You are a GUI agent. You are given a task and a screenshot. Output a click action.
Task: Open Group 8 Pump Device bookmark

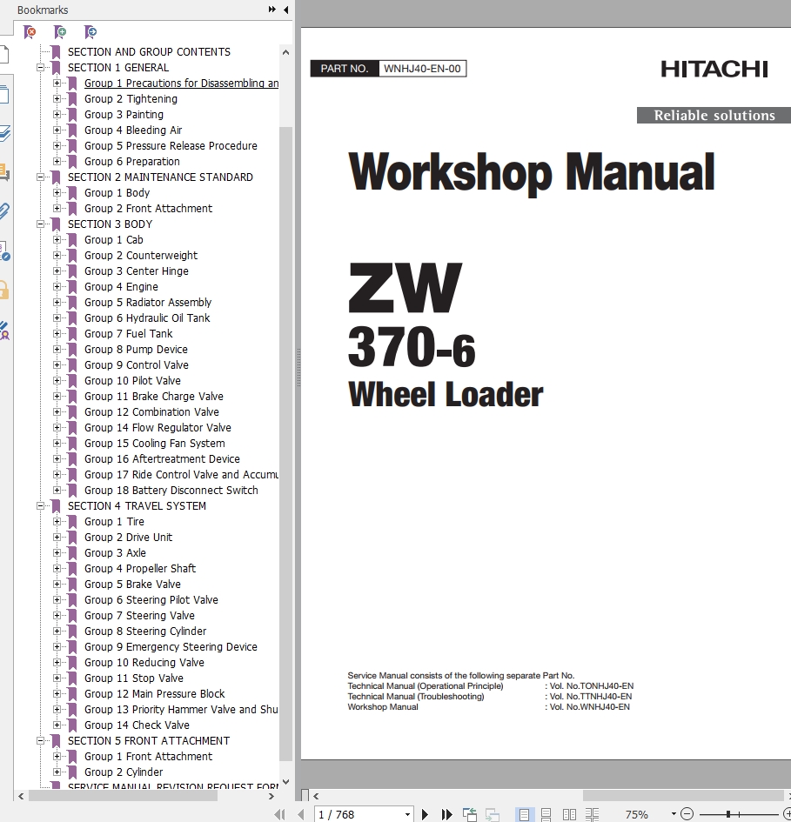point(136,350)
